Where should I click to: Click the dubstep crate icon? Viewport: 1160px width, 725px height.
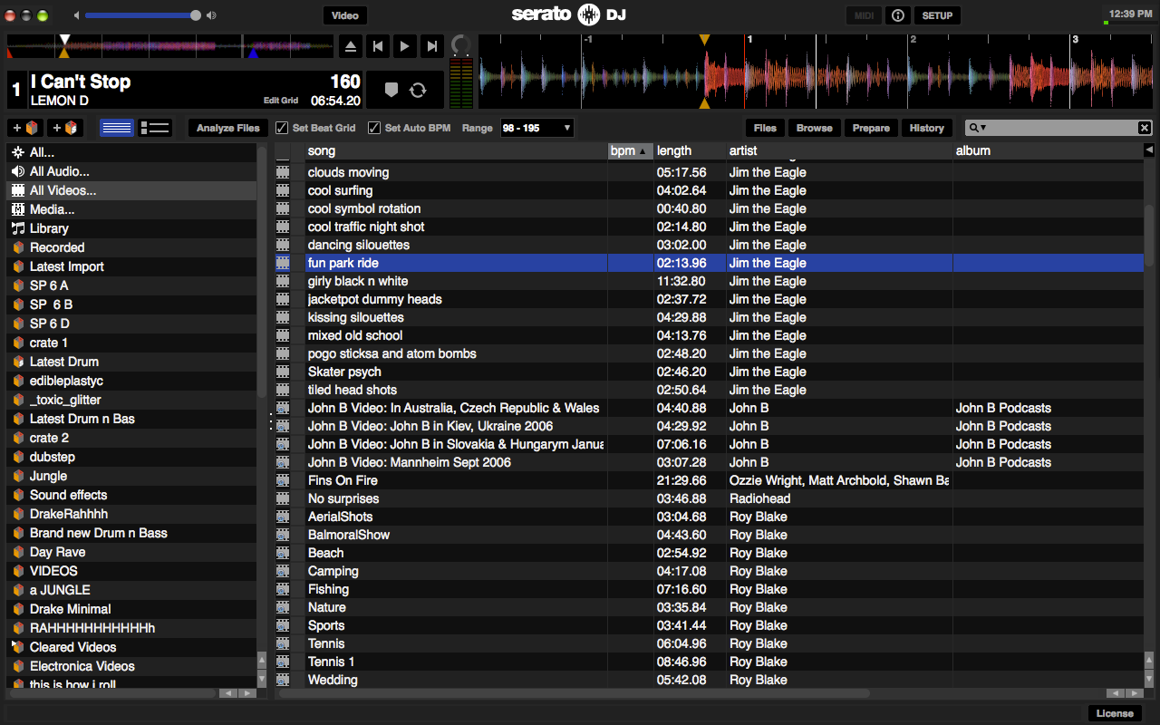pos(18,457)
